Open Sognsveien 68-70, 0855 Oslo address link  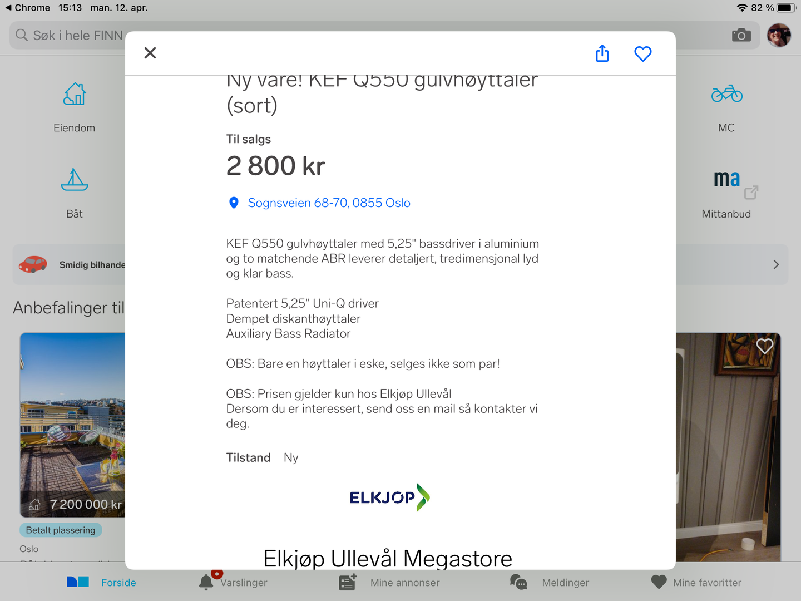click(x=329, y=203)
